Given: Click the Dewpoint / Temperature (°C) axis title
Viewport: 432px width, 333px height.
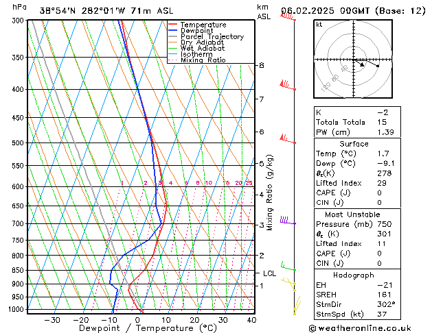Looking at the screenshot, I should click(x=148, y=328).
